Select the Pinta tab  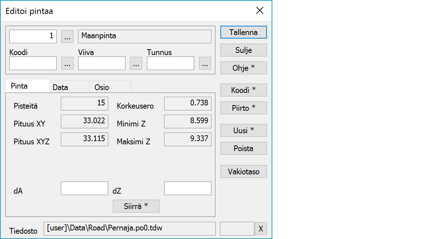(19, 86)
